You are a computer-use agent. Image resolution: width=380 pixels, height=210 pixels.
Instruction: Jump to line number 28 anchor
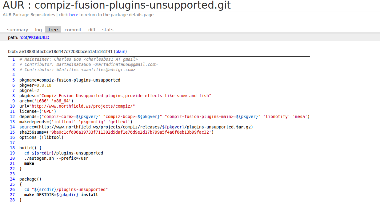coord(12,200)
